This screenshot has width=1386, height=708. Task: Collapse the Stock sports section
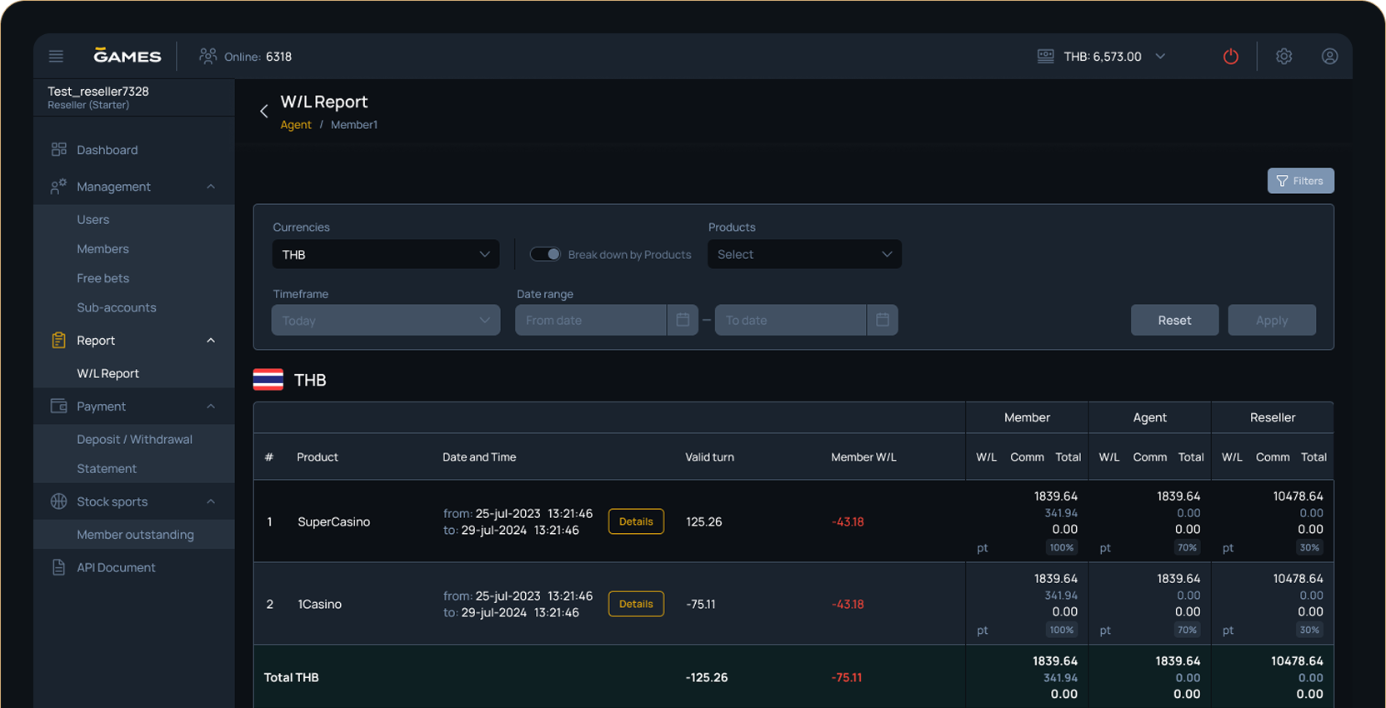click(210, 501)
